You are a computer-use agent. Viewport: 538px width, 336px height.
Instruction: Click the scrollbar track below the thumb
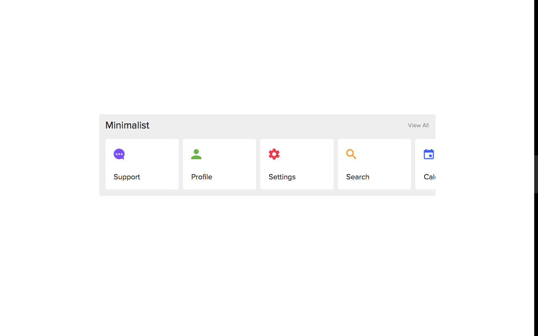(x=536, y=265)
